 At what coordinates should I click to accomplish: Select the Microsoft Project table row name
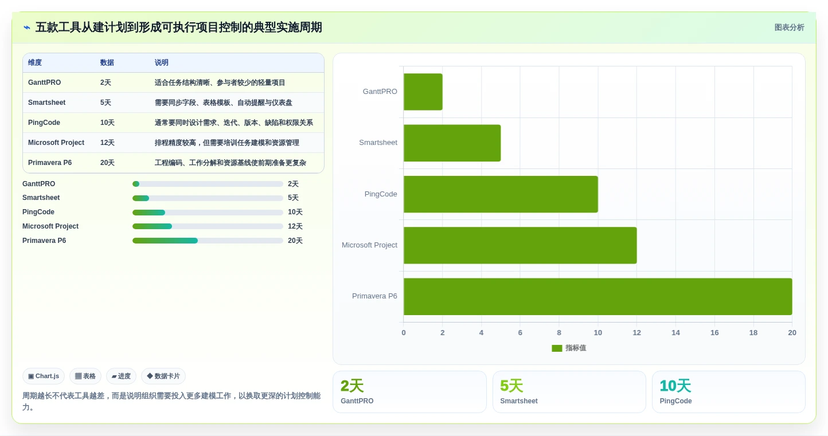[56, 143]
